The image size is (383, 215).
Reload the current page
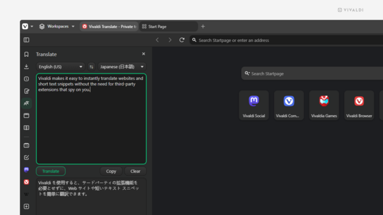182,40
